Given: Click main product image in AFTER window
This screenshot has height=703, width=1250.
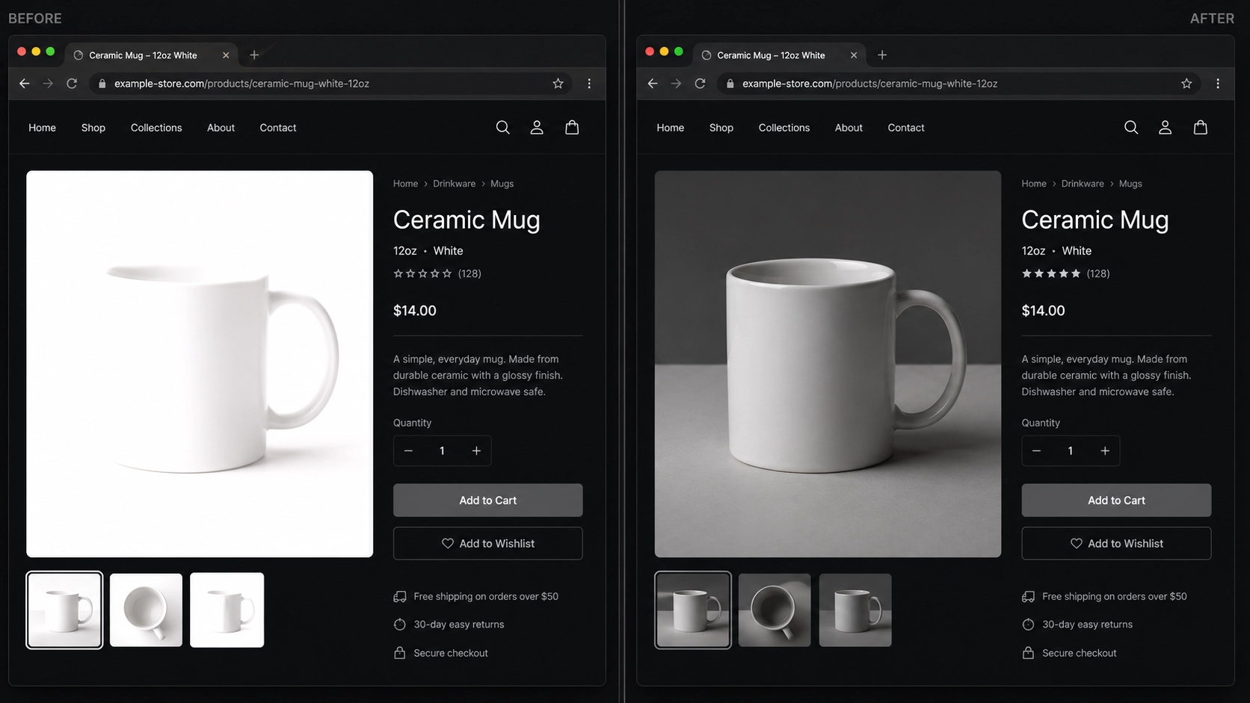Looking at the screenshot, I should point(828,364).
